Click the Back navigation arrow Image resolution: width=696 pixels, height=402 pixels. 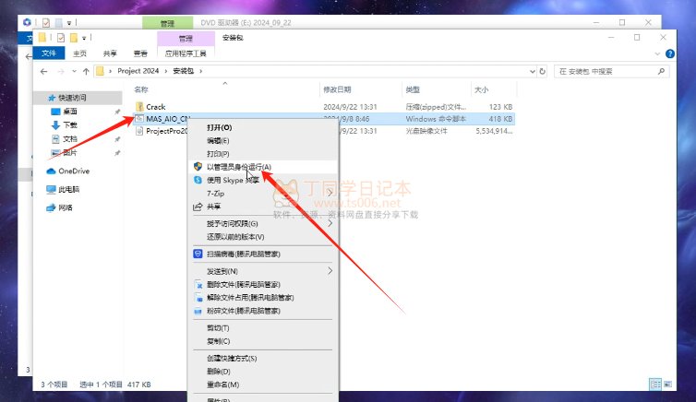coord(43,71)
